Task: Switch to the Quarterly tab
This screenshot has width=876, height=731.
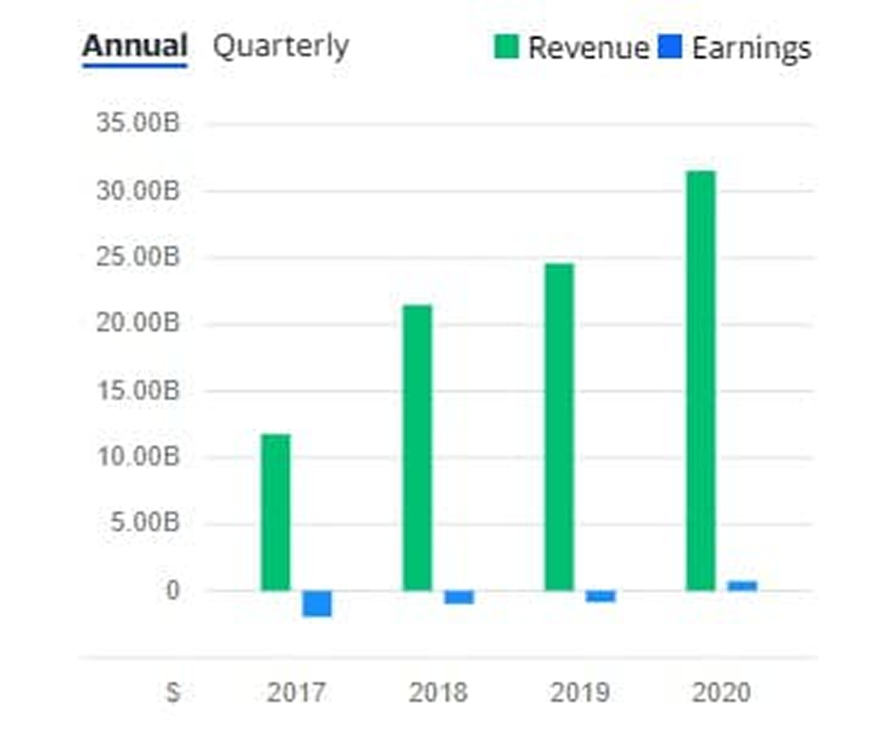Action: tap(281, 46)
